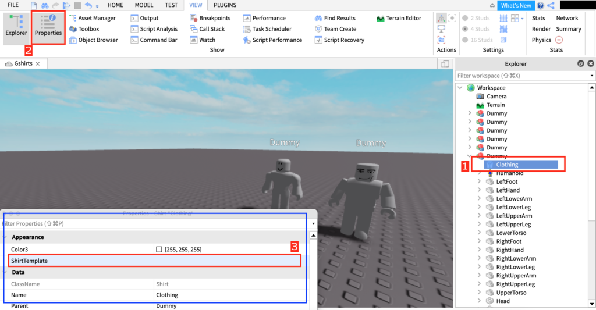Screen dimensions: 596x310
Task: Switch to the MODEL ribbon tab
Action: pyautogui.click(x=144, y=5)
